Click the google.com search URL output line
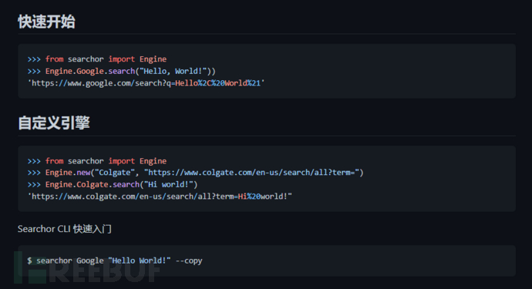This screenshot has width=532, height=289. pyautogui.click(x=146, y=83)
